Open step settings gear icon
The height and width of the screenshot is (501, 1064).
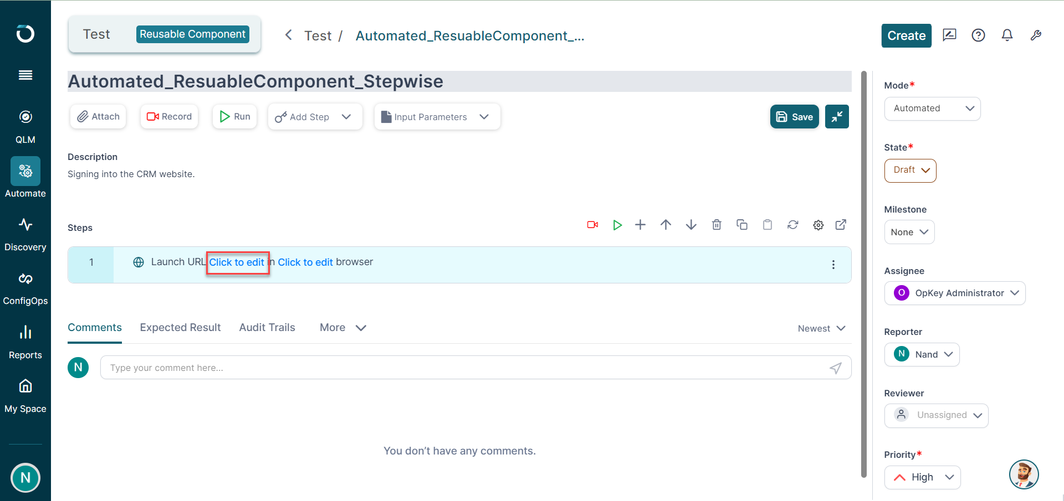click(818, 225)
